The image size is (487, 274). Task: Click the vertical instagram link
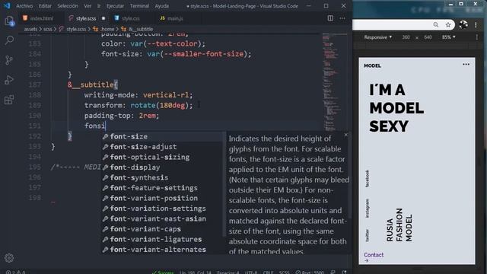pos(367,208)
